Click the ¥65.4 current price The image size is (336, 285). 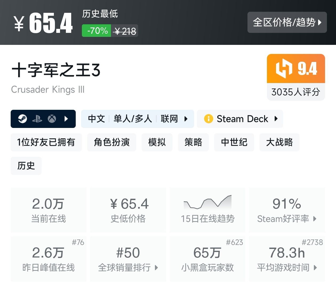(43, 23)
